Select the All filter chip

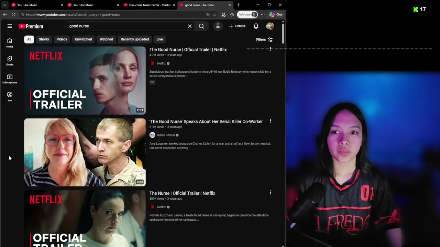point(29,39)
